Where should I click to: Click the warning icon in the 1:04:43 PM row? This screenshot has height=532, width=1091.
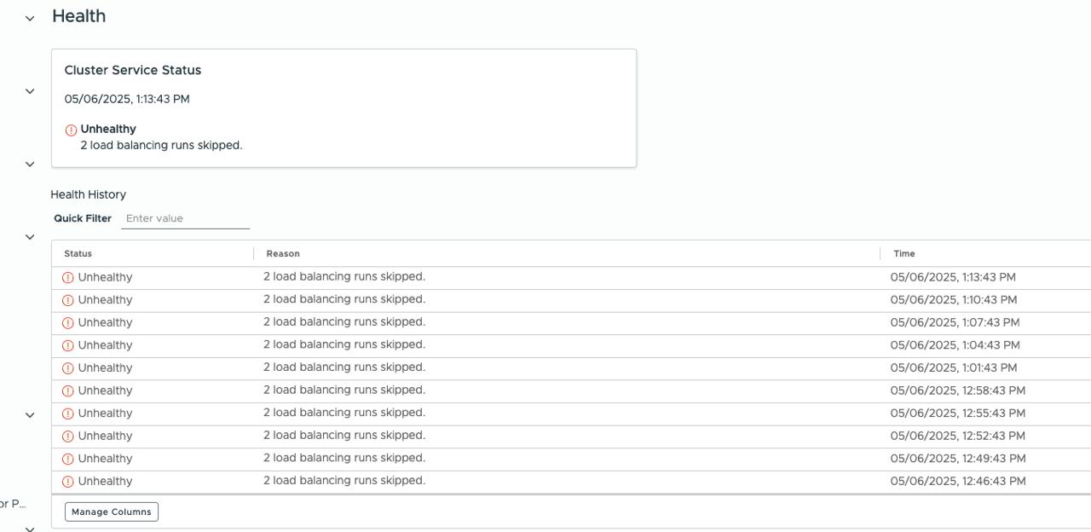(68, 345)
